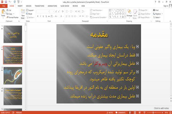Switch to the ANIMATIONS tab

click(x=52, y=6)
